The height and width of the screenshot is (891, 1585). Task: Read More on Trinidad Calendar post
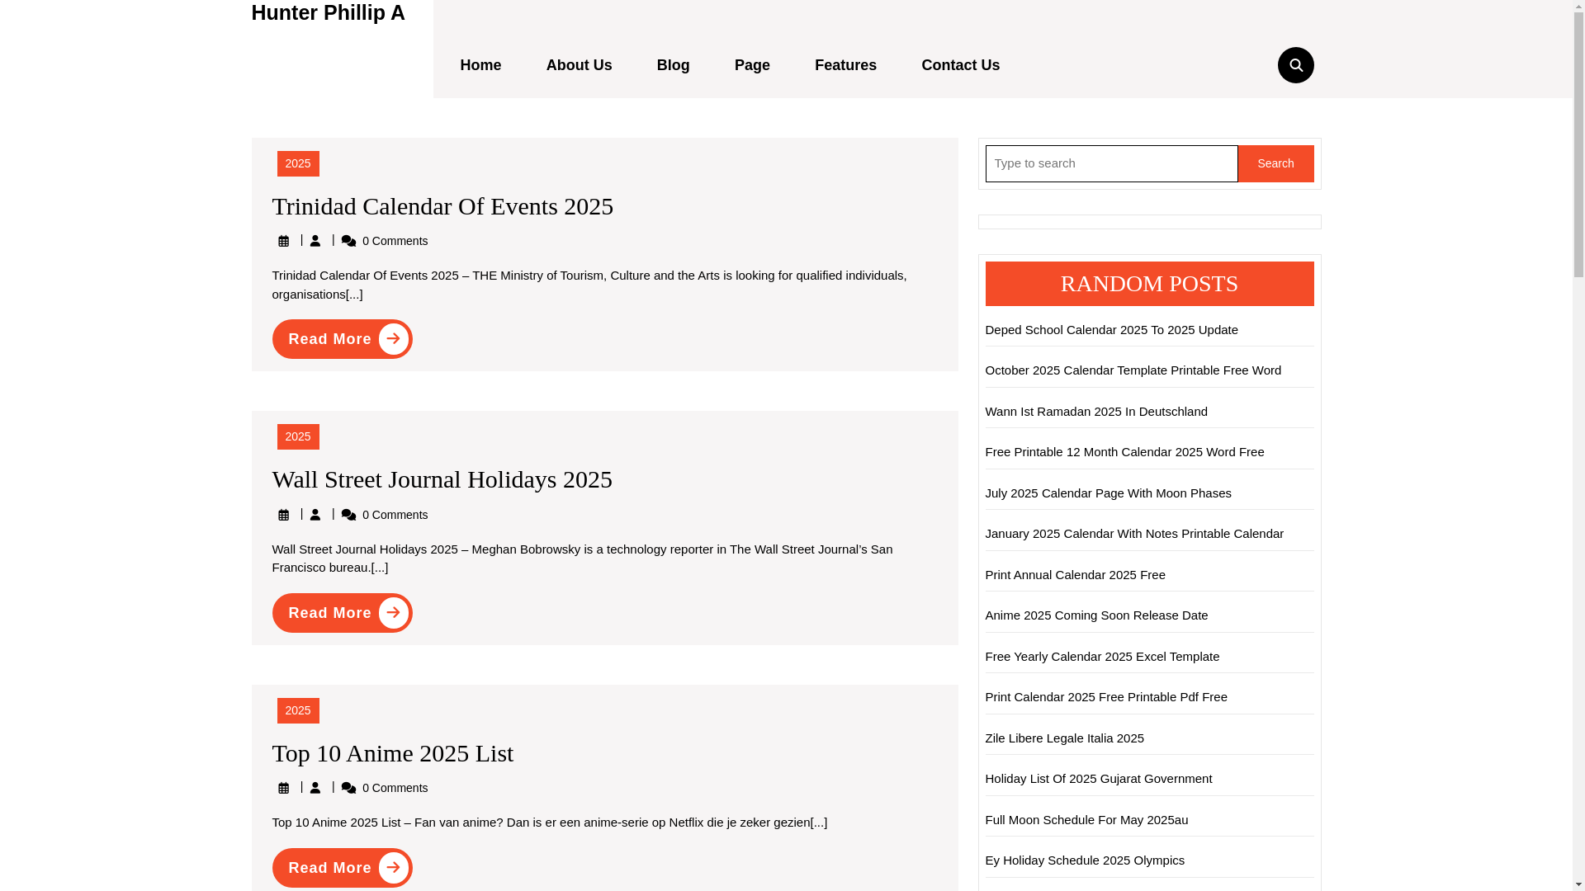pyautogui.click(x=343, y=339)
